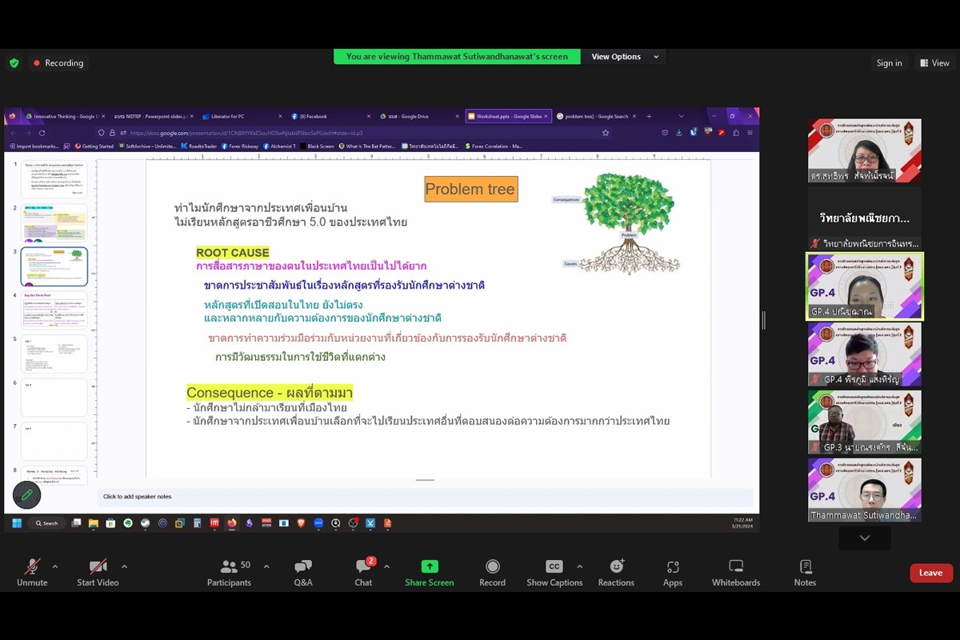Screen dimensions: 960x640
Task: Open the Apps panel
Action: 673,572
